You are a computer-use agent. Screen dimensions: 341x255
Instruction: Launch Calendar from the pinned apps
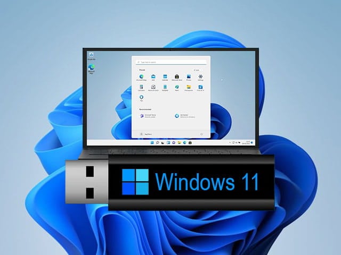165,77
